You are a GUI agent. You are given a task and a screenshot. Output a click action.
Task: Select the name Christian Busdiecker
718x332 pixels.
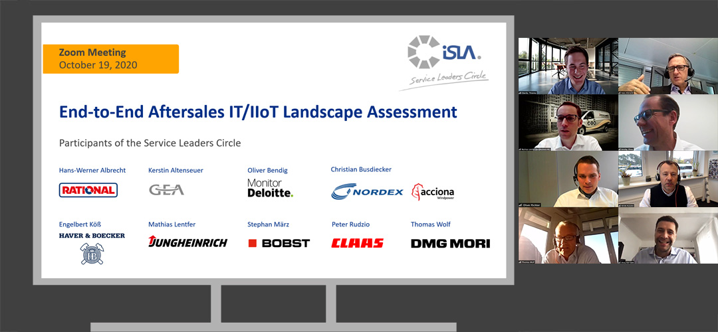[x=361, y=169]
